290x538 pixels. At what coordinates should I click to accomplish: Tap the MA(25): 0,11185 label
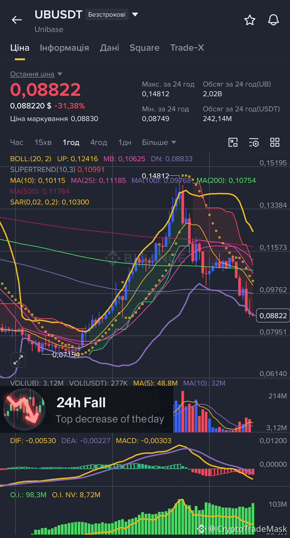pyautogui.click(x=99, y=181)
